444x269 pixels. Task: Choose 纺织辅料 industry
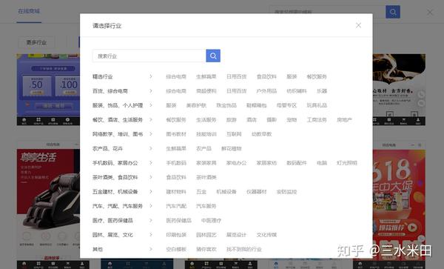[x=297, y=91]
